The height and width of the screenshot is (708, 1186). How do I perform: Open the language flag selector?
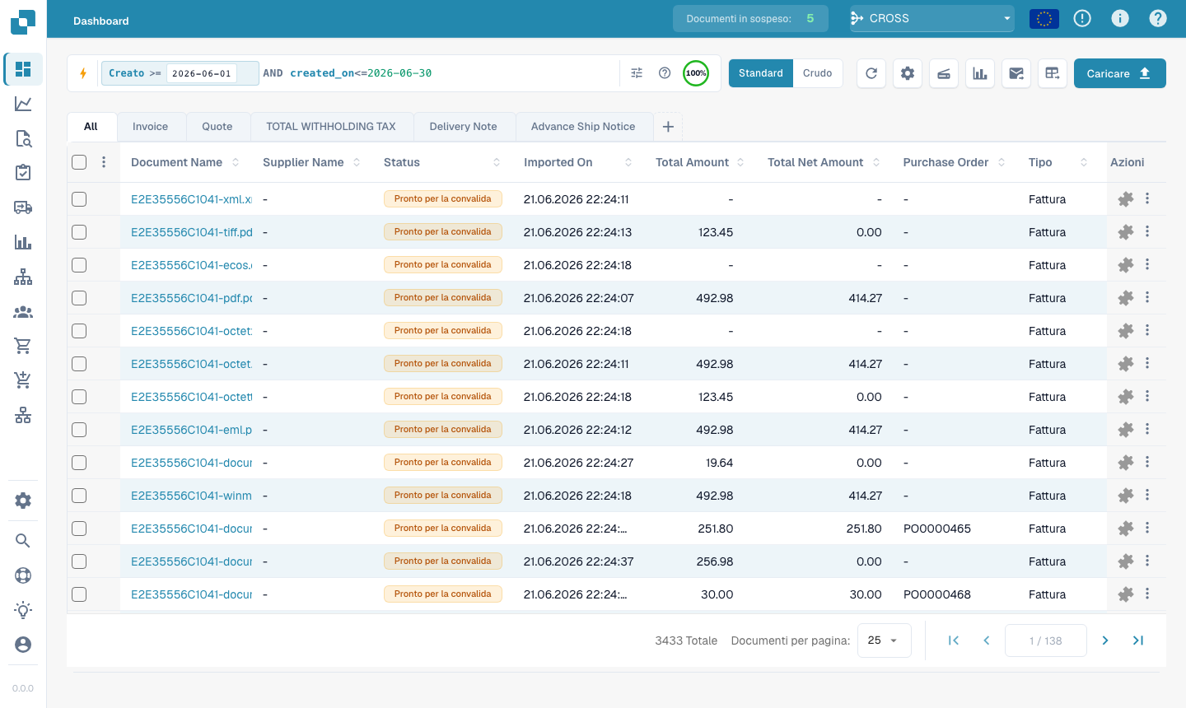1044,18
